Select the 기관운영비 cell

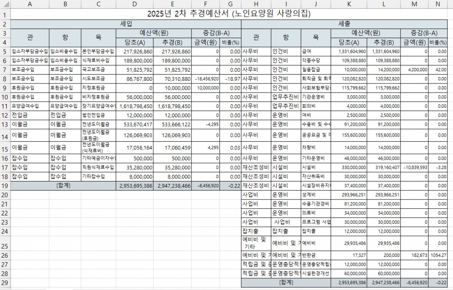tap(316, 97)
